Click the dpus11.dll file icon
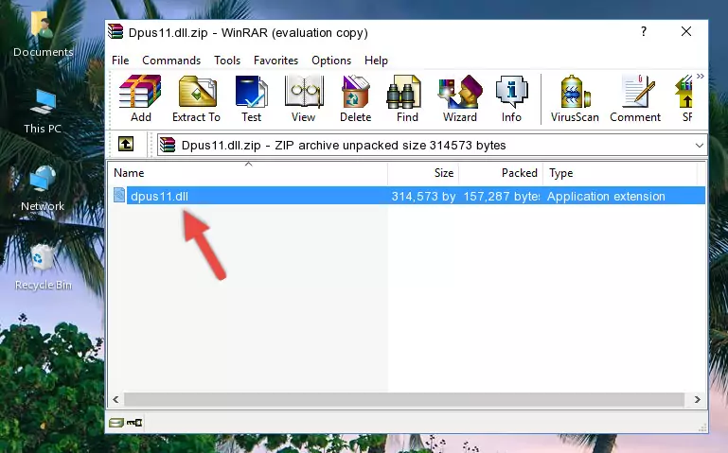 119,195
